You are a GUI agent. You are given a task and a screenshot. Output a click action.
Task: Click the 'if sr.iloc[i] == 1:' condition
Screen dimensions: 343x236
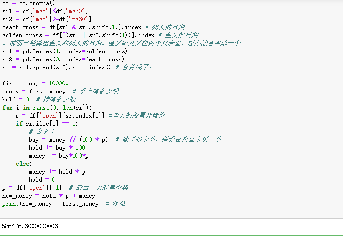click(47, 124)
